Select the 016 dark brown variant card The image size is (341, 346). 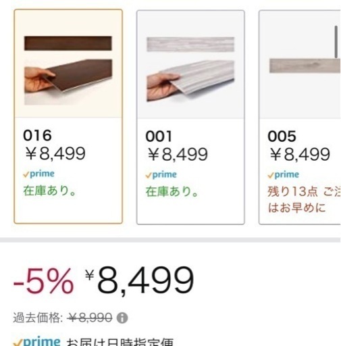click(68, 116)
